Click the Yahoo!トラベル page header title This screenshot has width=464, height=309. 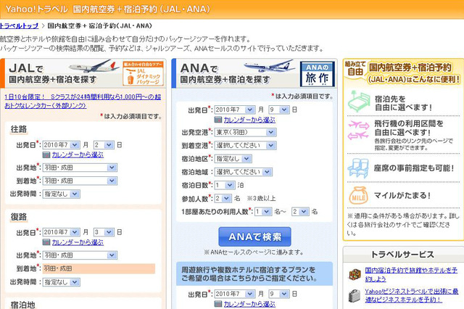[108, 9]
